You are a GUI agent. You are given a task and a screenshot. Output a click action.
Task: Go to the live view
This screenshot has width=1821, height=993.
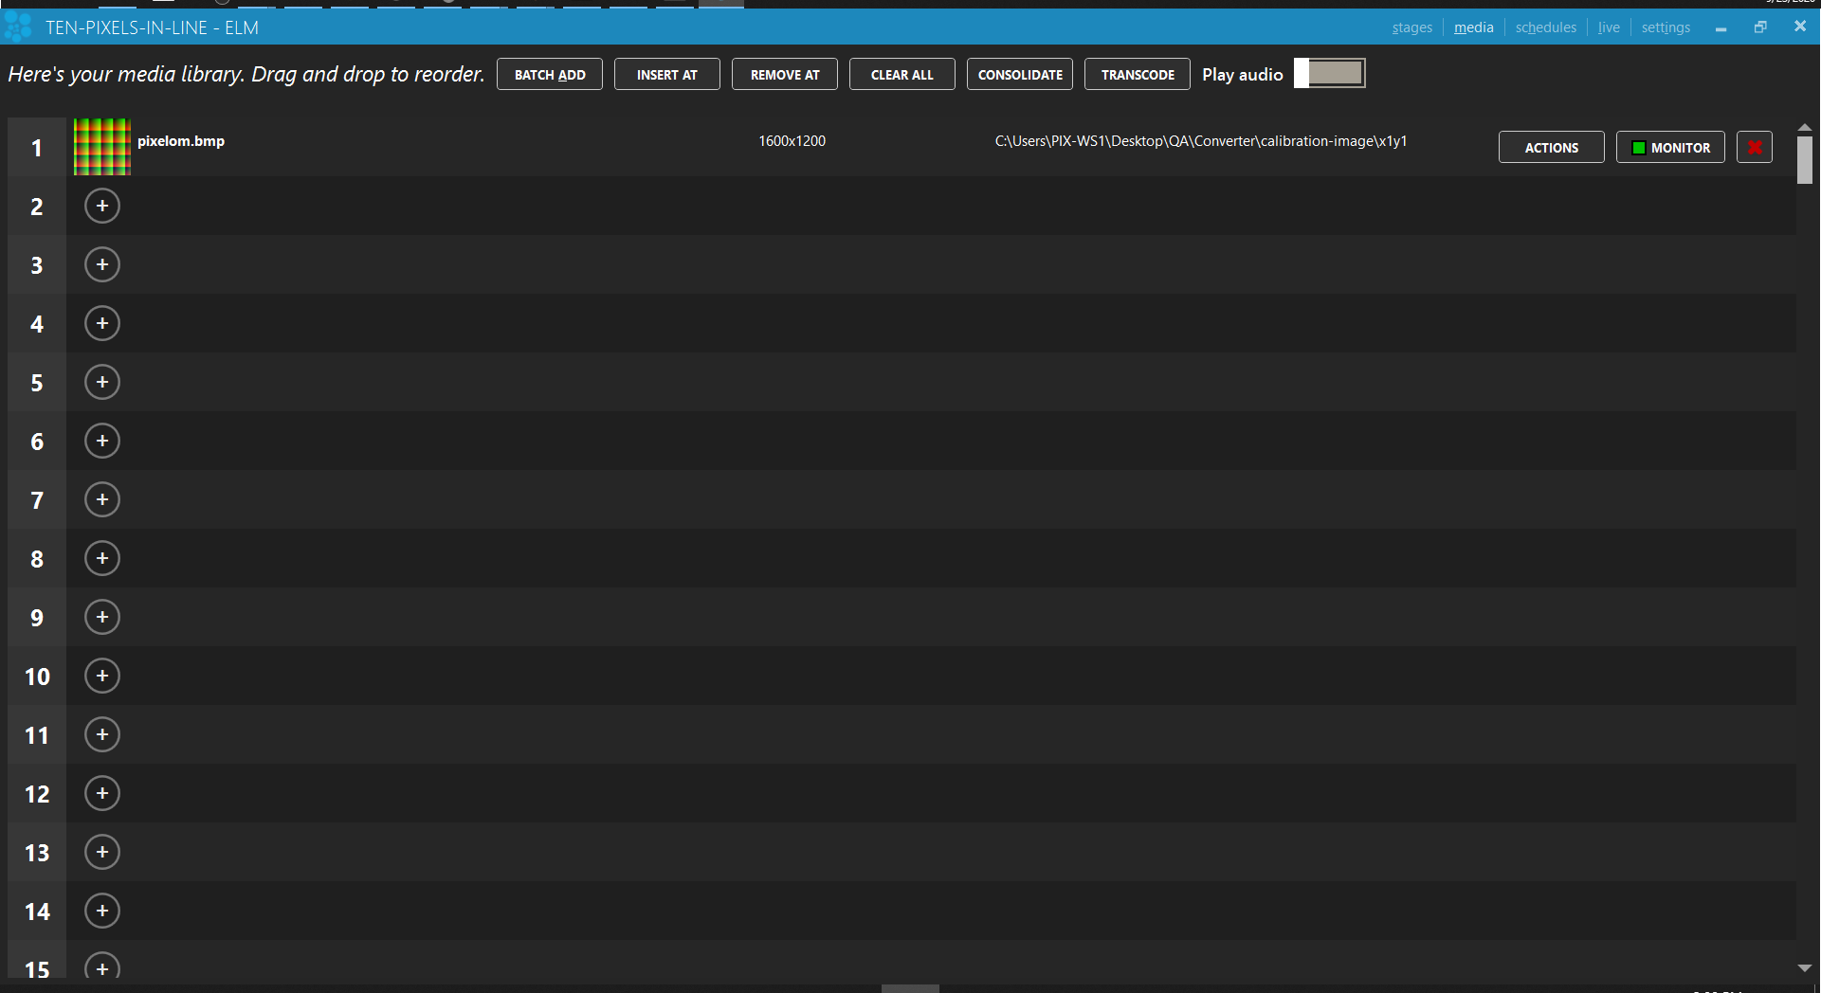[1609, 27]
